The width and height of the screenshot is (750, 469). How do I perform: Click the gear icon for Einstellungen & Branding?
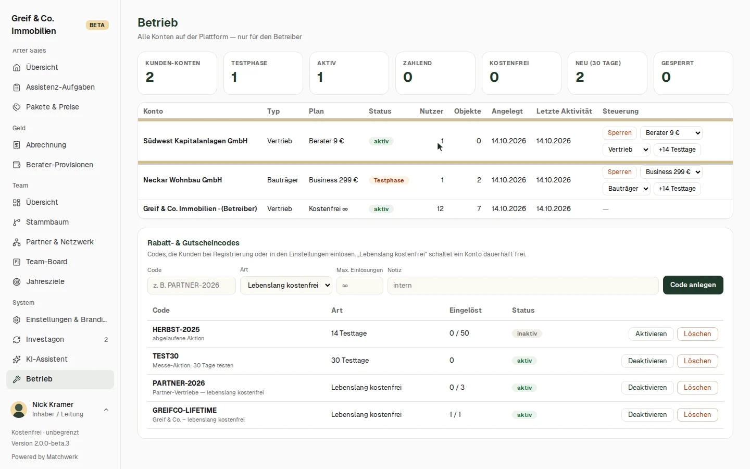17,320
